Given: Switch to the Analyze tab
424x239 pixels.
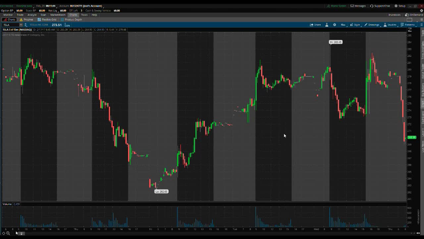Looking at the screenshot, I should point(32,15).
